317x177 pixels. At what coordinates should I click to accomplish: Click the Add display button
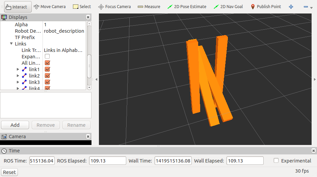tap(15, 125)
